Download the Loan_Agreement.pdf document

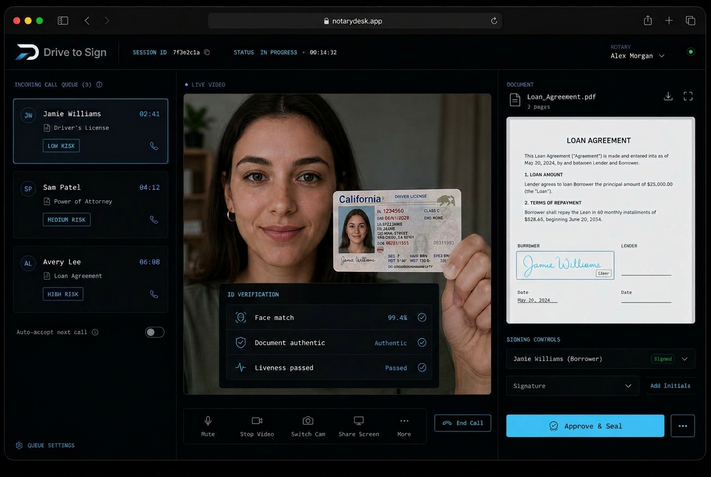click(x=668, y=96)
